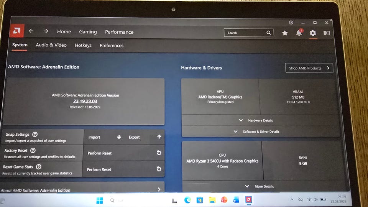This screenshot has height=207, width=368.
Task: Open notifications bell icon
Action: [x=299, y=33]
